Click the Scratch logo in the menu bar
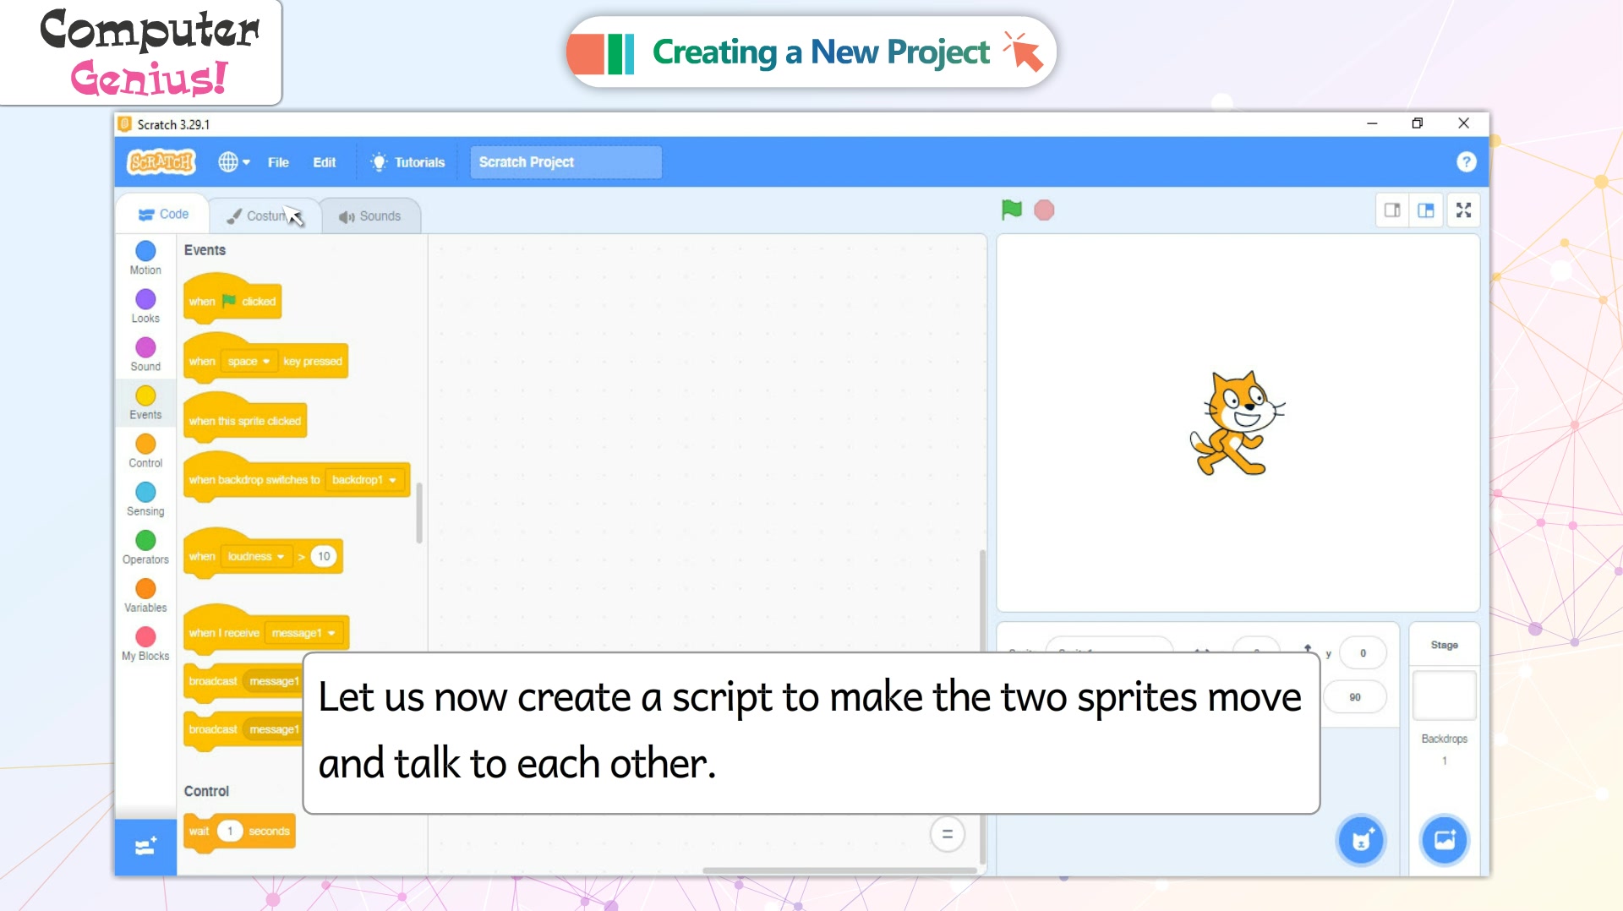This screenshot has height=911, width=1623. pos(161,161)
